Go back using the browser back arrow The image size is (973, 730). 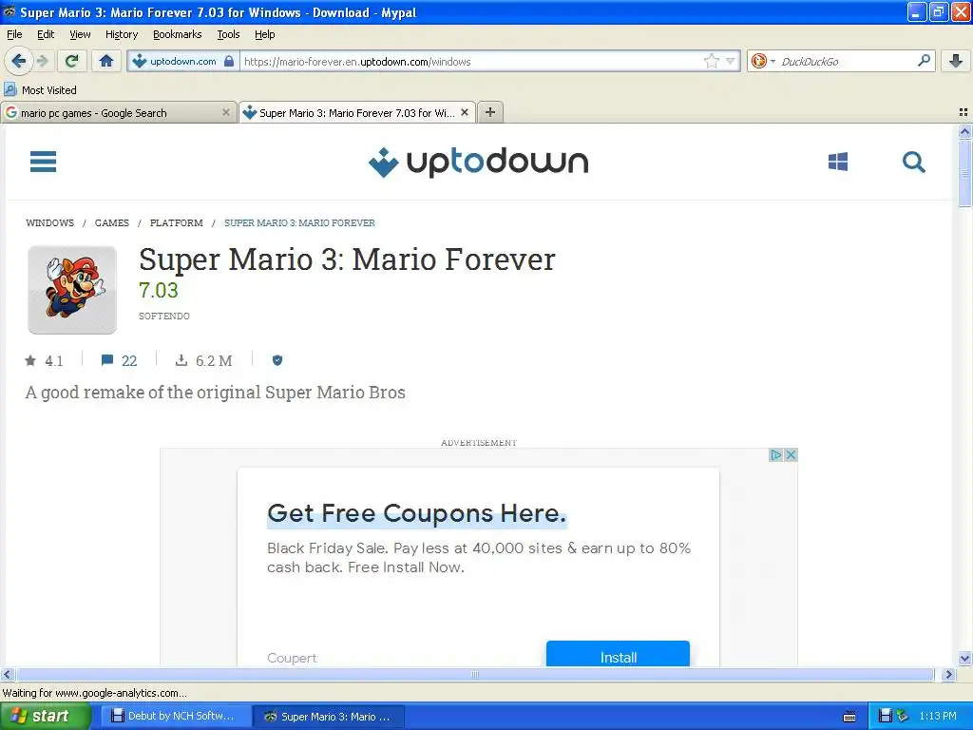pyautogui.click(x=18, y=61)
